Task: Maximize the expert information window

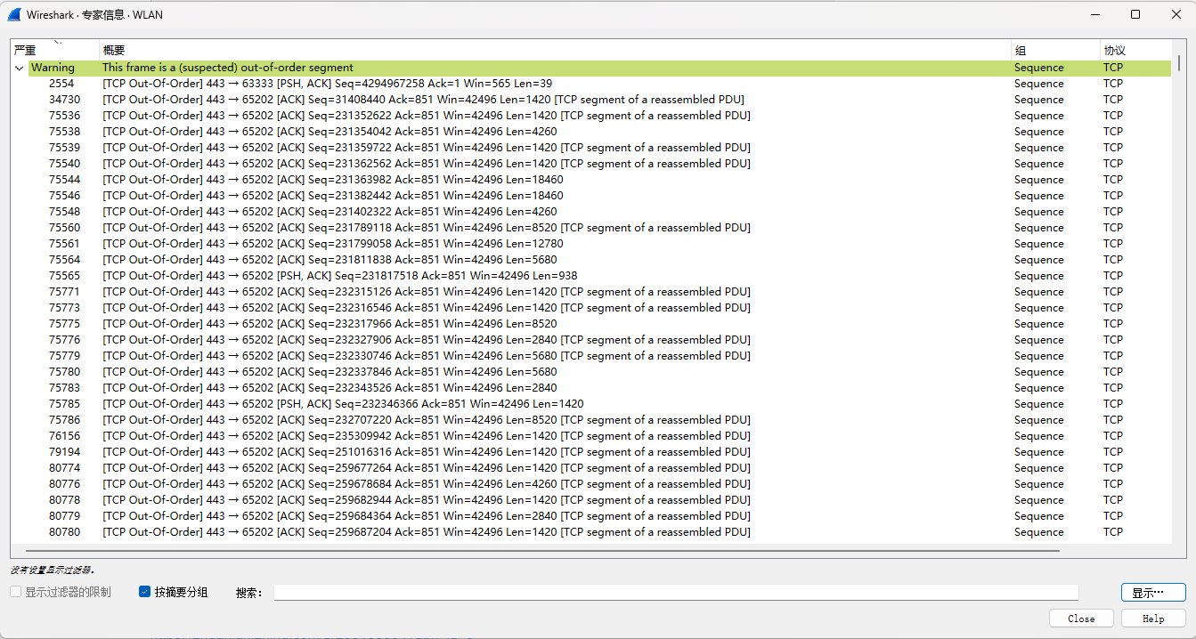Action: coord(1135,14)
